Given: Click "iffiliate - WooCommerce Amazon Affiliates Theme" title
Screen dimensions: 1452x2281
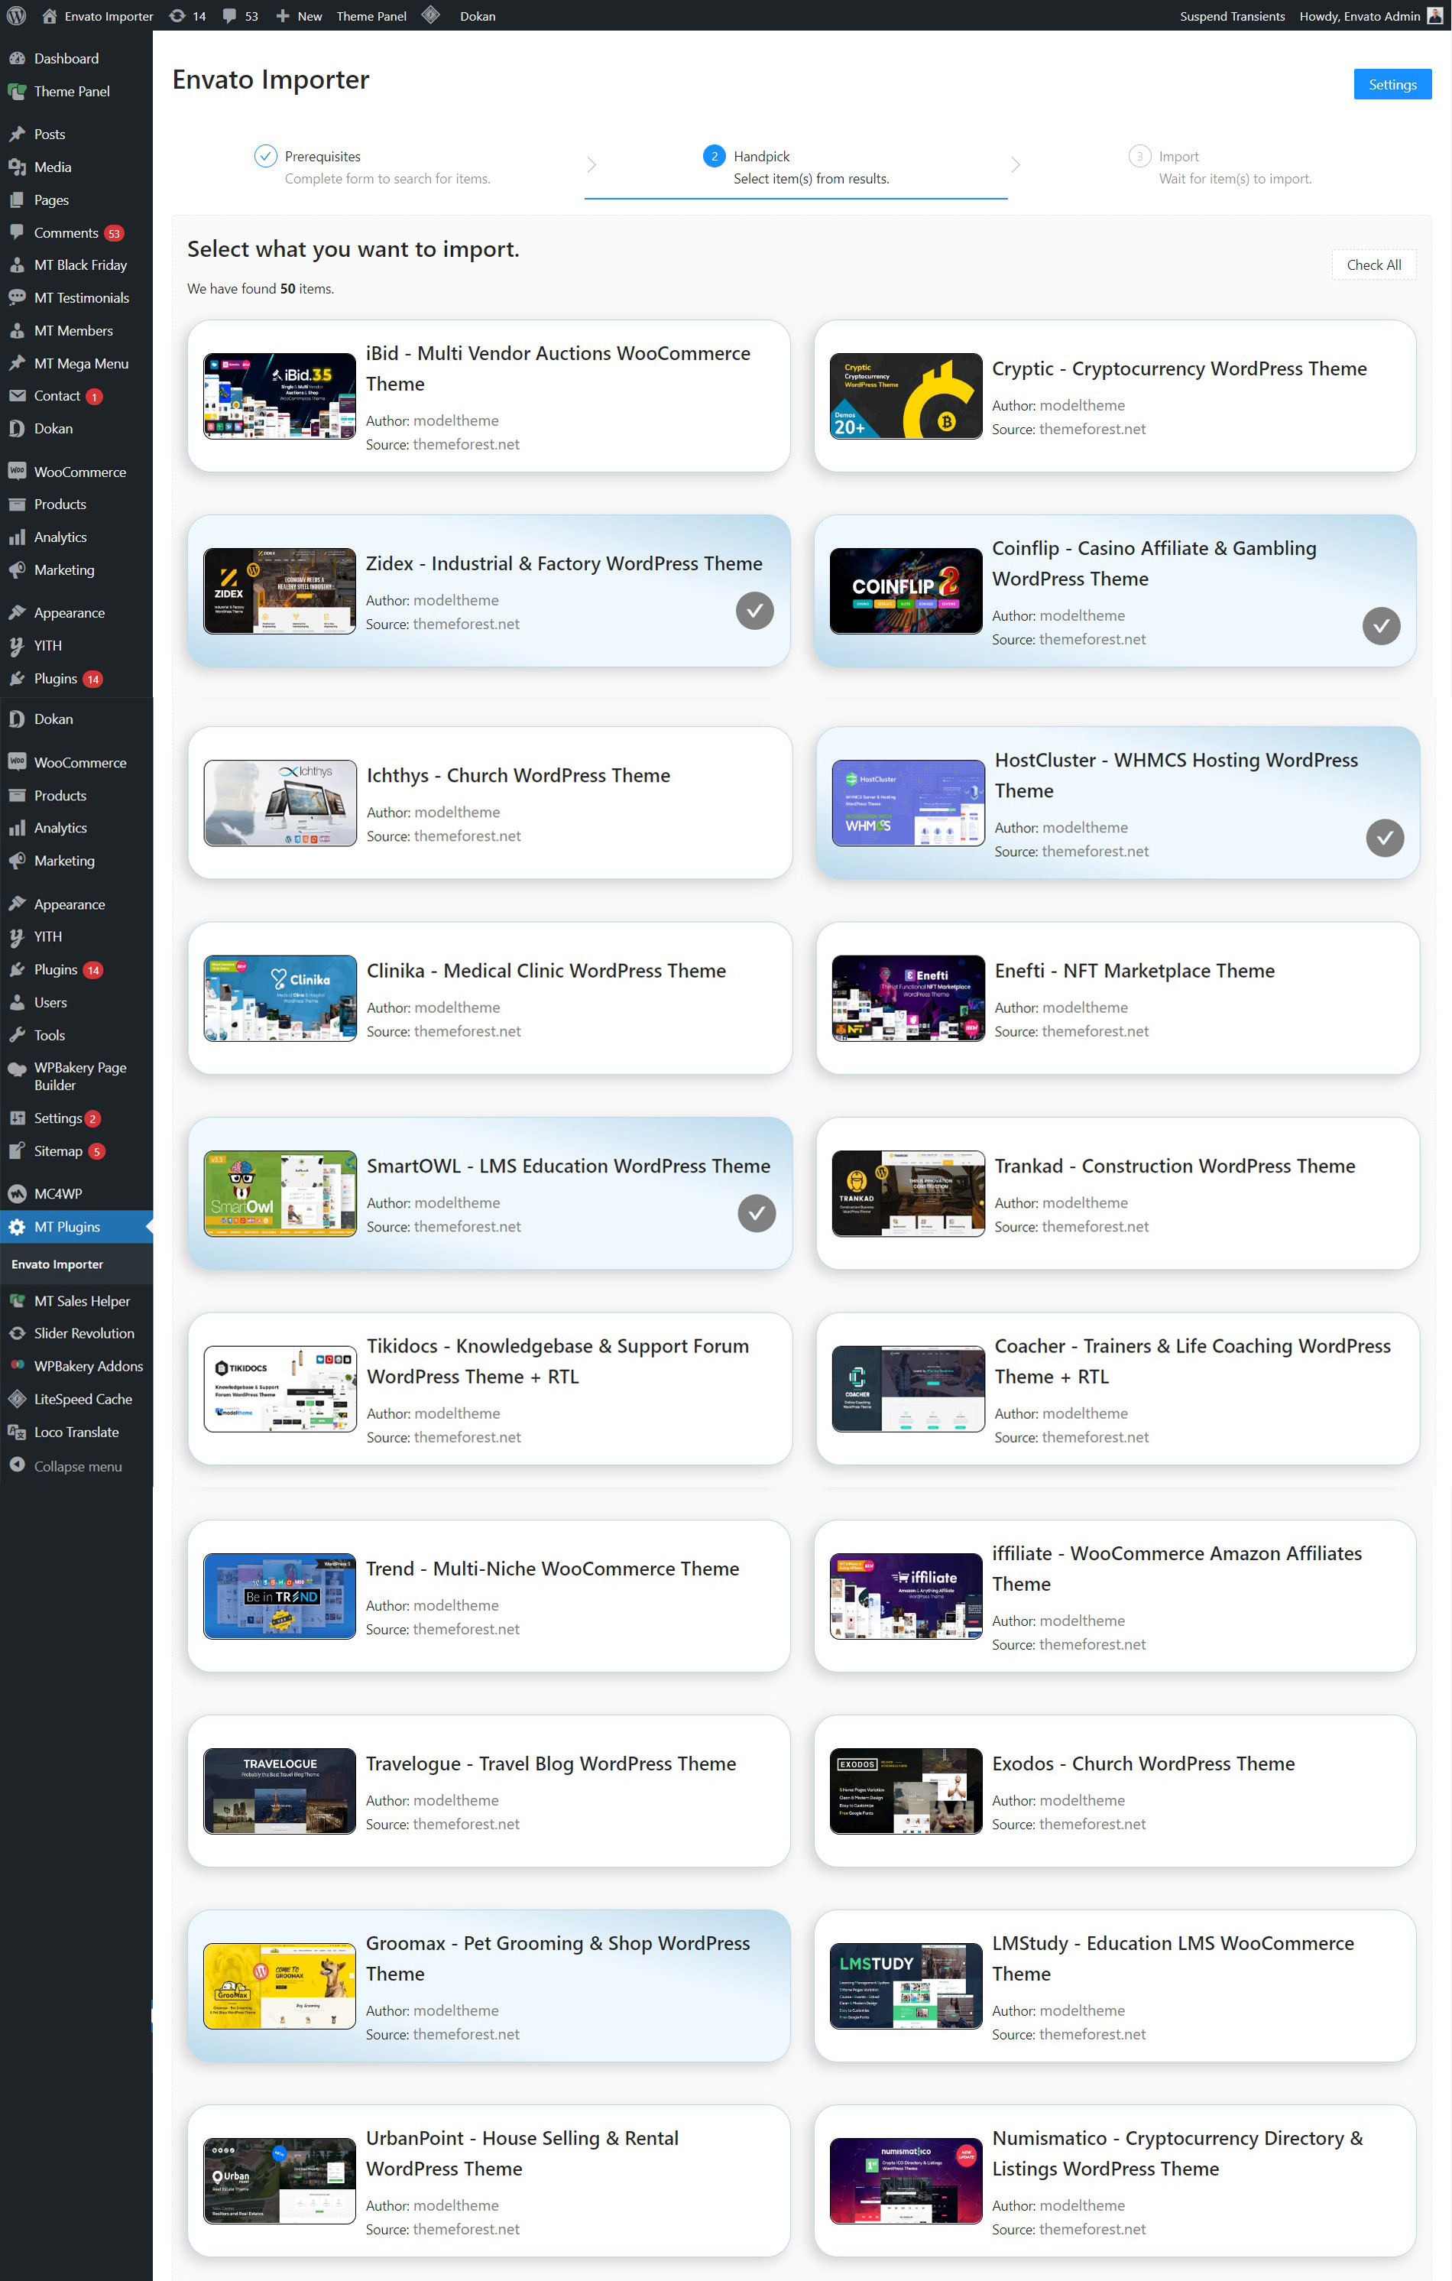Looking at the screenshot, I should (1176, 1569).
